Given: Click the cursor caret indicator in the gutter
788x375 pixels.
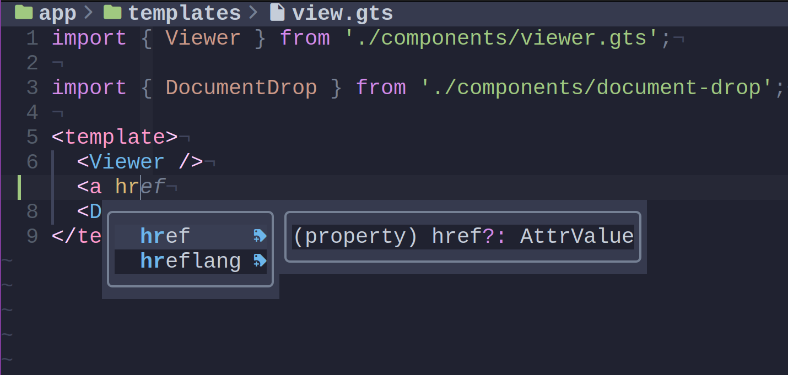Looking at the screenshot, I should click(x=19, y=186).
